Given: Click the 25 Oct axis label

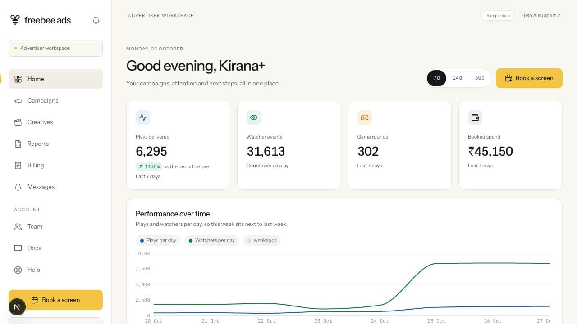Looking at the screenshot, I should [436, 321].
